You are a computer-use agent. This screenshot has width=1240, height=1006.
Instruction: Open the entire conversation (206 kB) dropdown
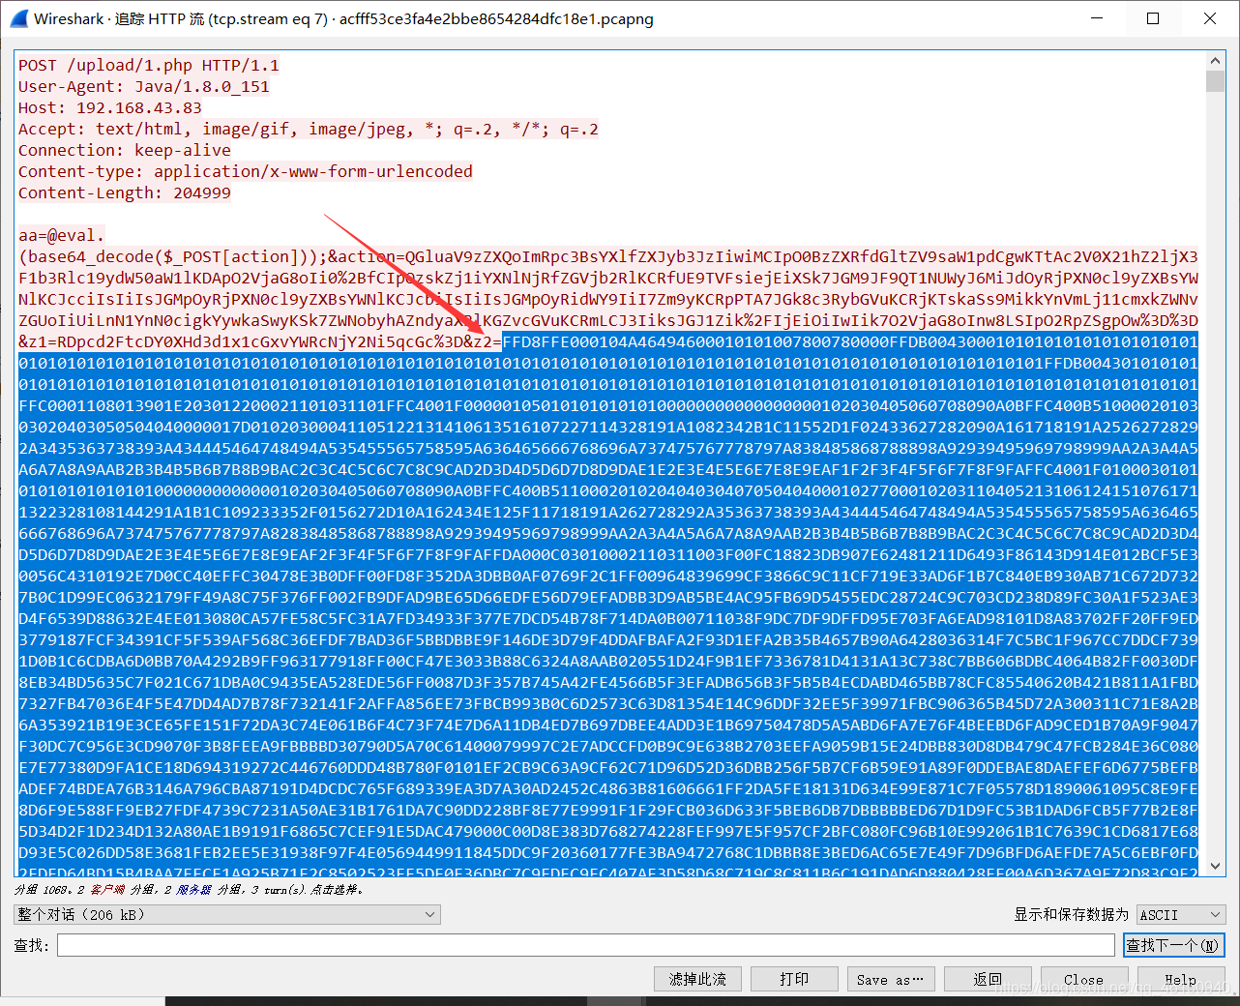point(227,914)
